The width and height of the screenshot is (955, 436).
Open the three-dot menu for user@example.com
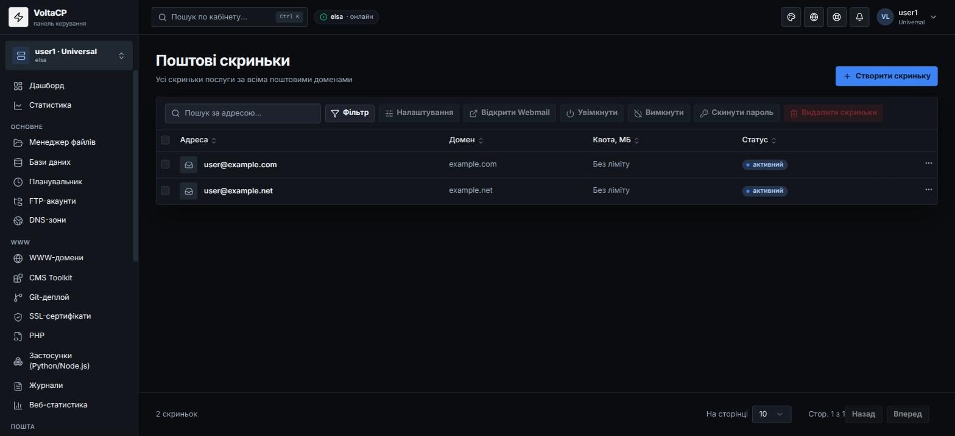[x=928, y=164]
